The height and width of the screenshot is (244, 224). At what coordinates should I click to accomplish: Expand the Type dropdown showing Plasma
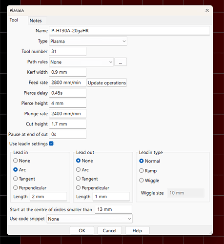88,41
